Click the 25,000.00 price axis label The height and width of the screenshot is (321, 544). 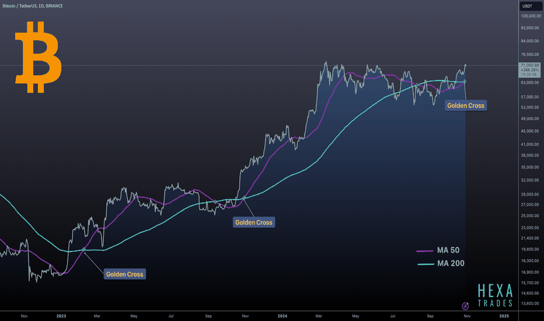531,216
